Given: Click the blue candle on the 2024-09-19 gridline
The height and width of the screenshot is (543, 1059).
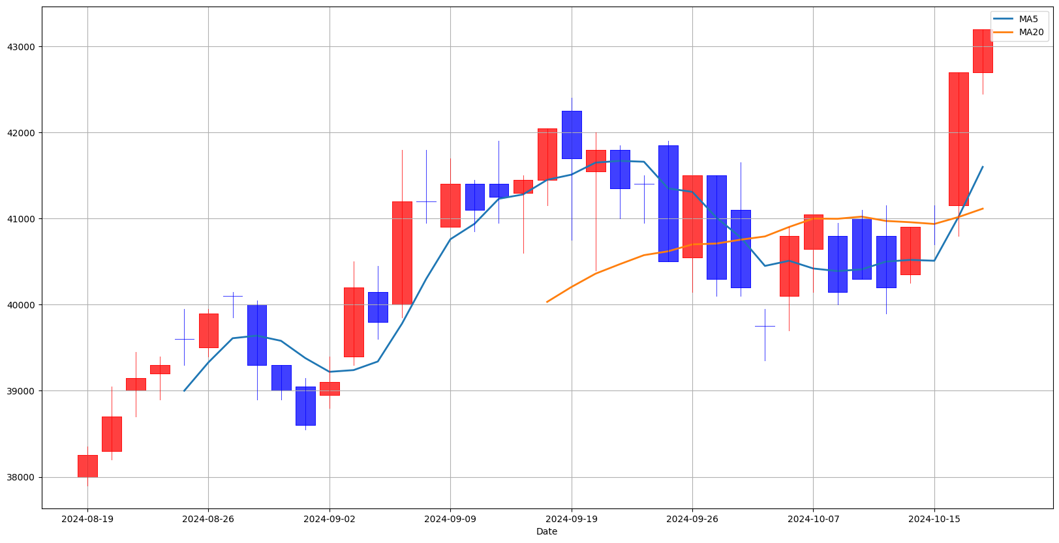Looking at the screenshot, I should click(x=572, y=135).
